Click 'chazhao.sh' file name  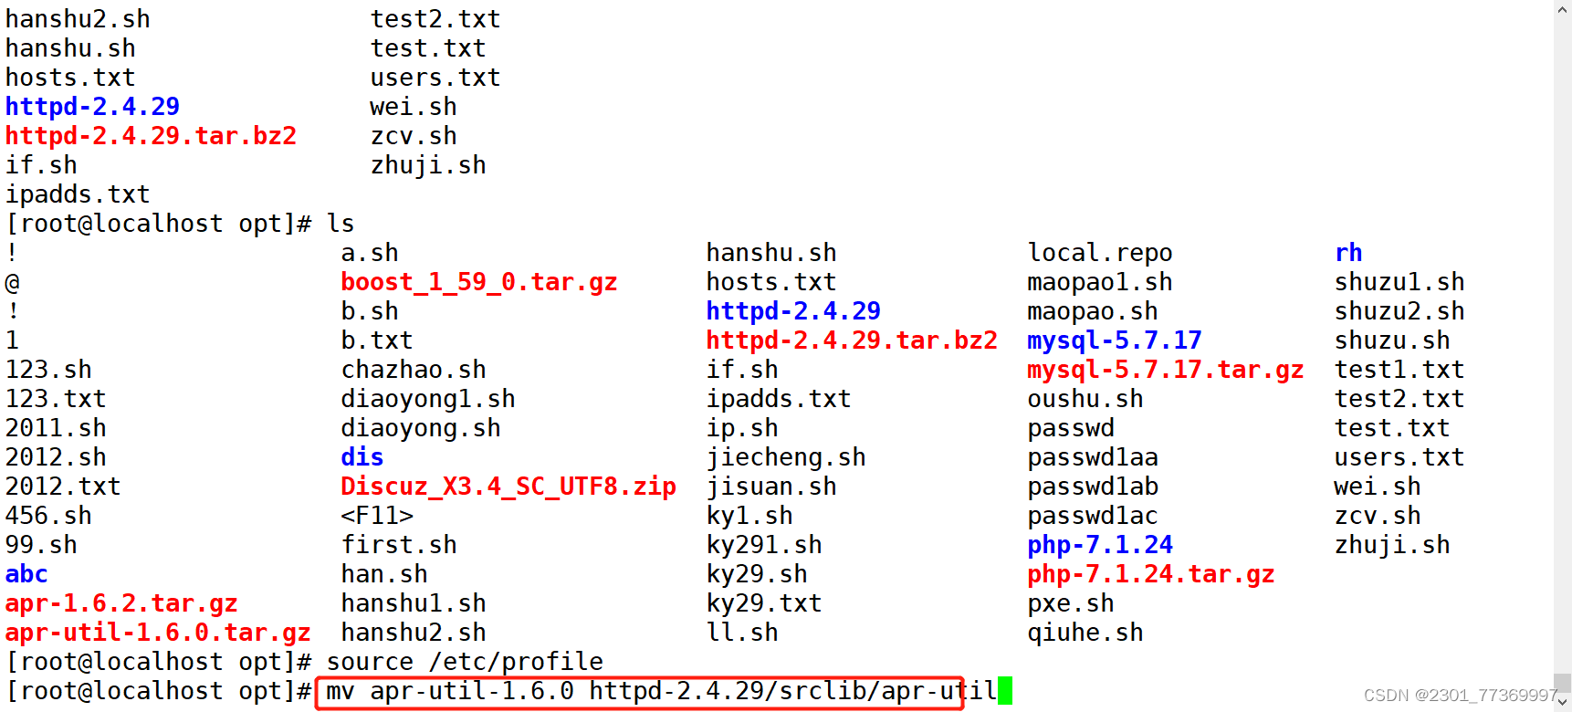pyautogui.click(x=414, y=370)
